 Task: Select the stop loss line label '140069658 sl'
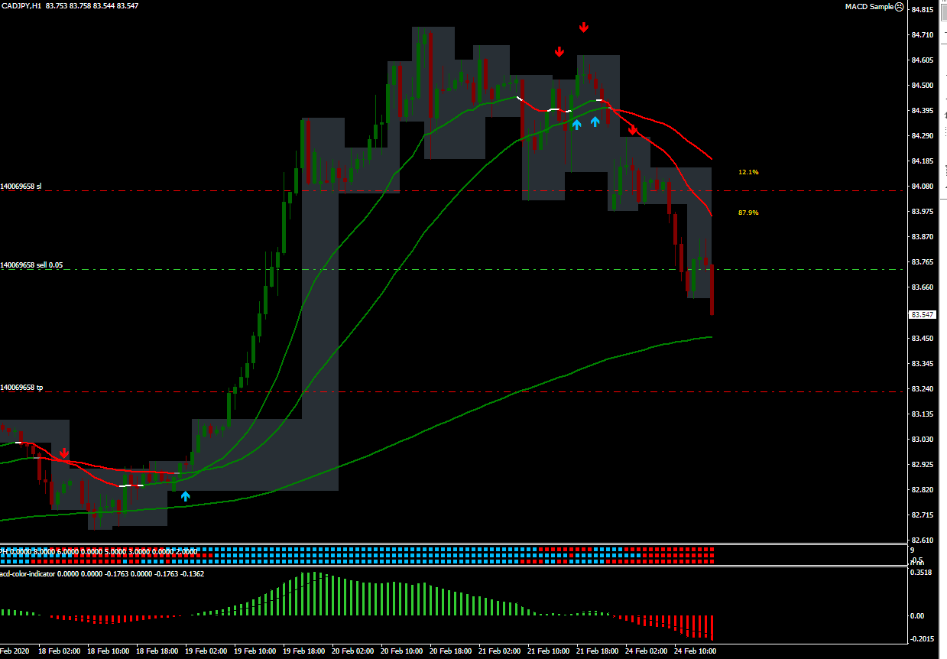(x=21, y=186)
